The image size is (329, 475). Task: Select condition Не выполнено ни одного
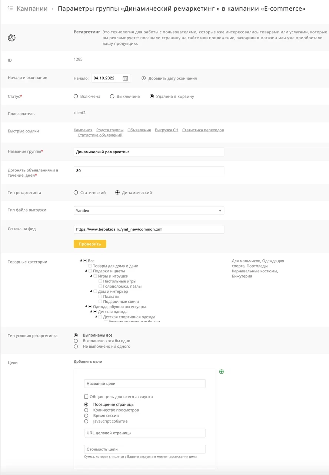[76, 347]
